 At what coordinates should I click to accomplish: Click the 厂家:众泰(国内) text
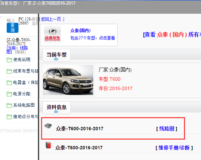pyautogui.click(x=115, y=70)
